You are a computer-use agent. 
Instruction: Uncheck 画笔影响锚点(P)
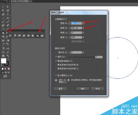pyautogui.click(x=56, y=61)
